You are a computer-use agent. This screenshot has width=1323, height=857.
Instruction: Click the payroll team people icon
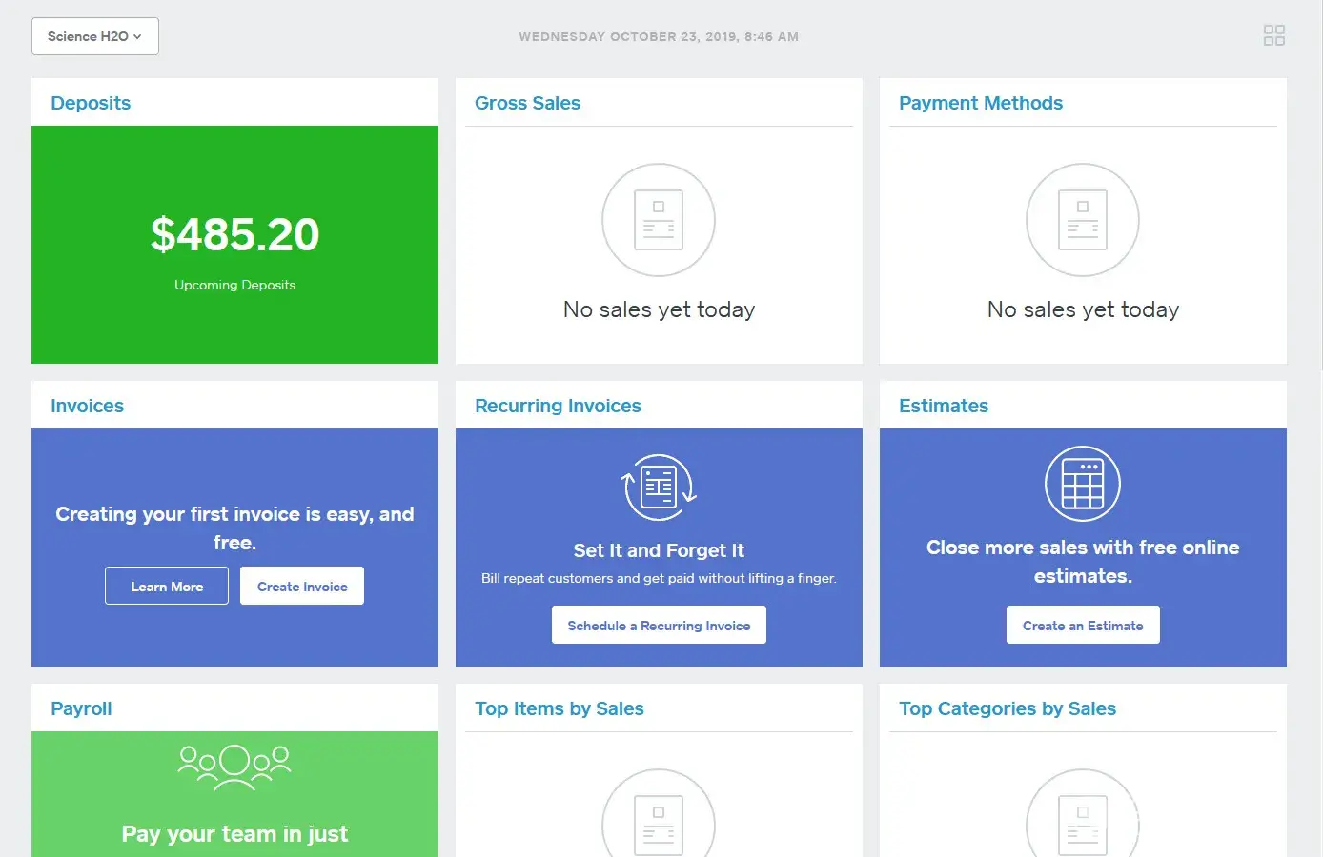point(234,767)
